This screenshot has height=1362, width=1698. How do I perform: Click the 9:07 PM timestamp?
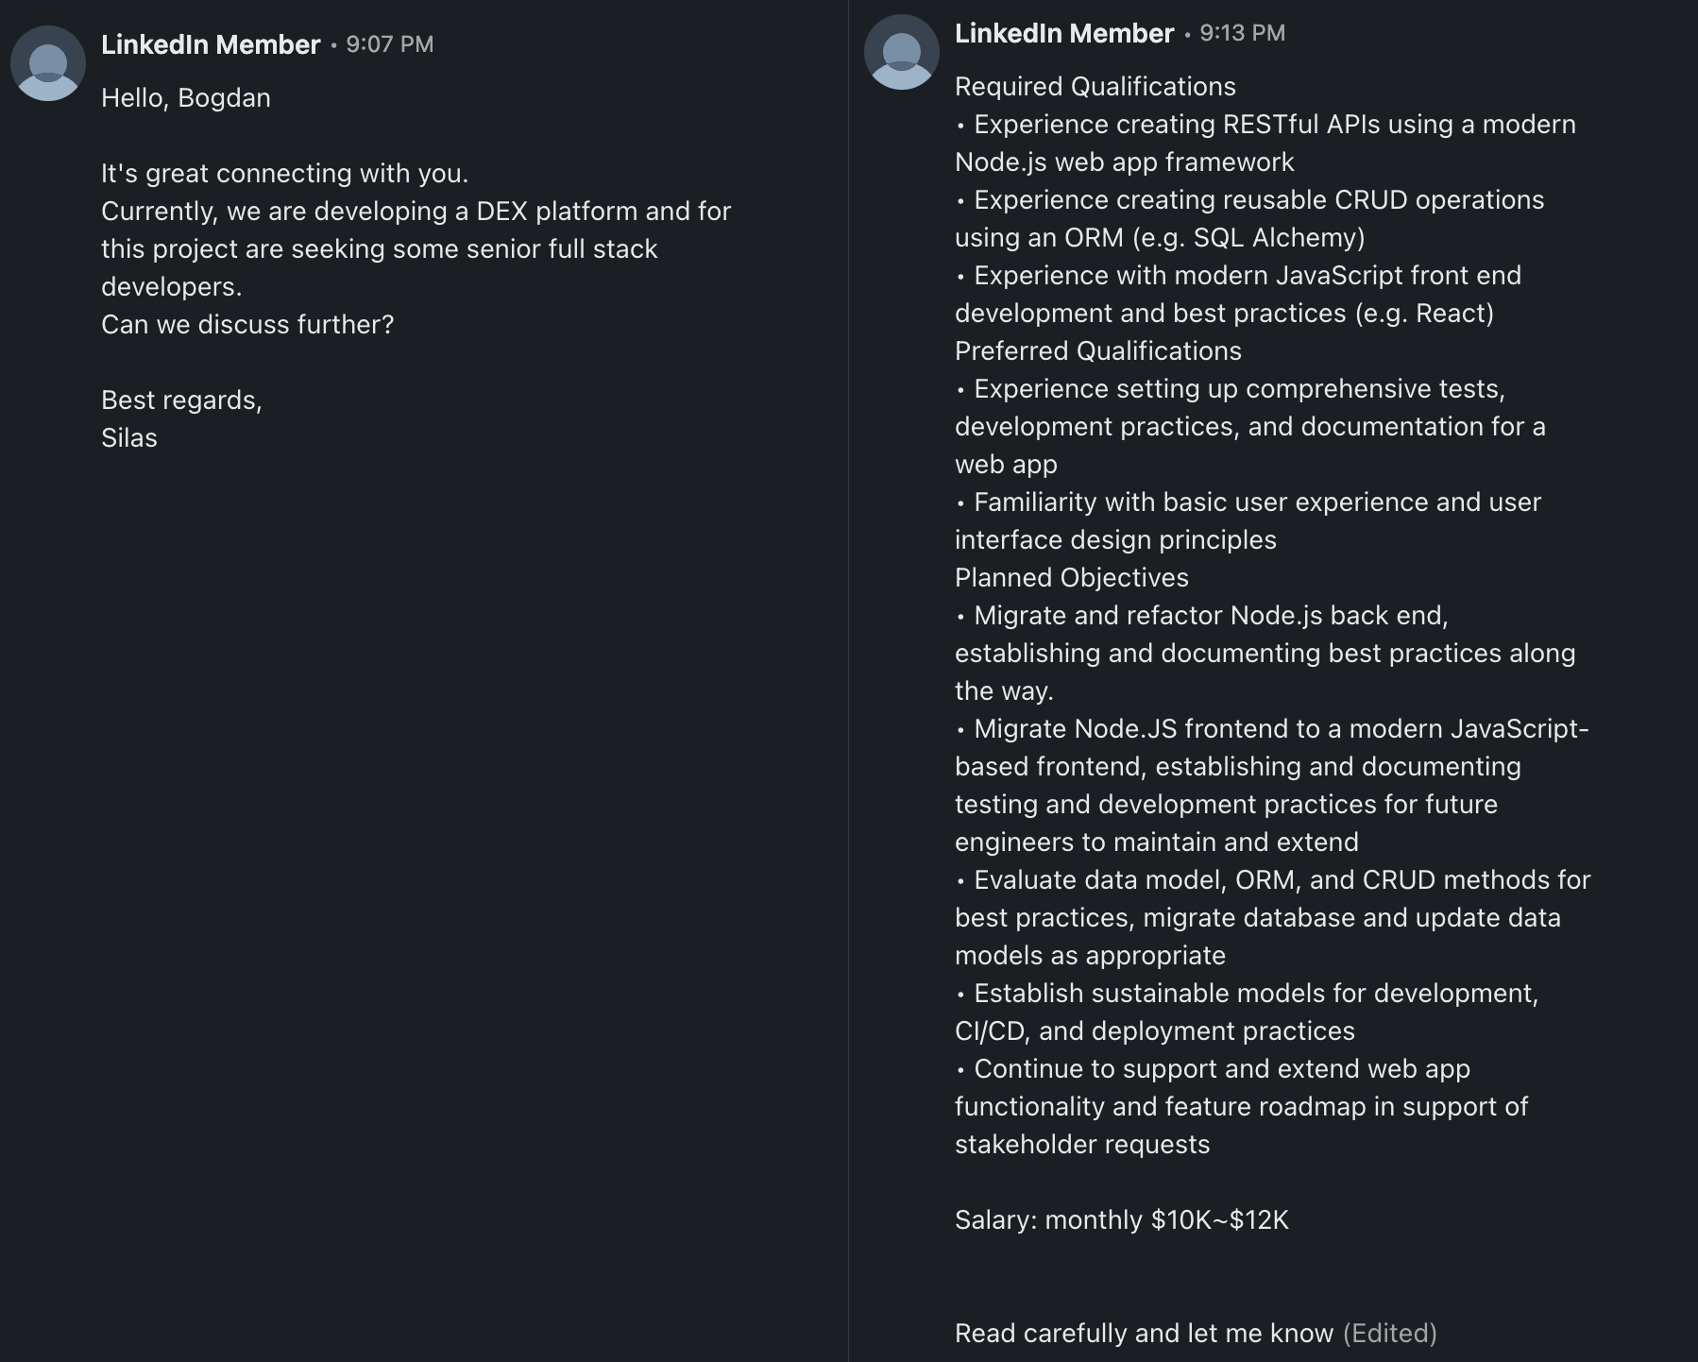pos(389,44)
